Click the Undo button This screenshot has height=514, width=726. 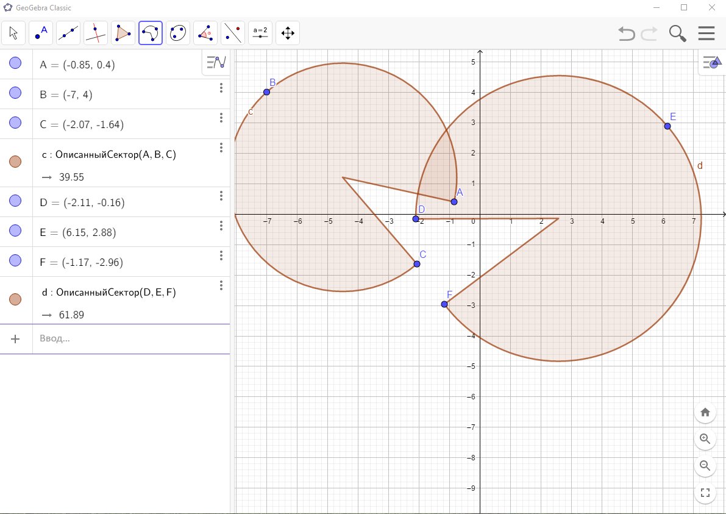click(626, 33)
